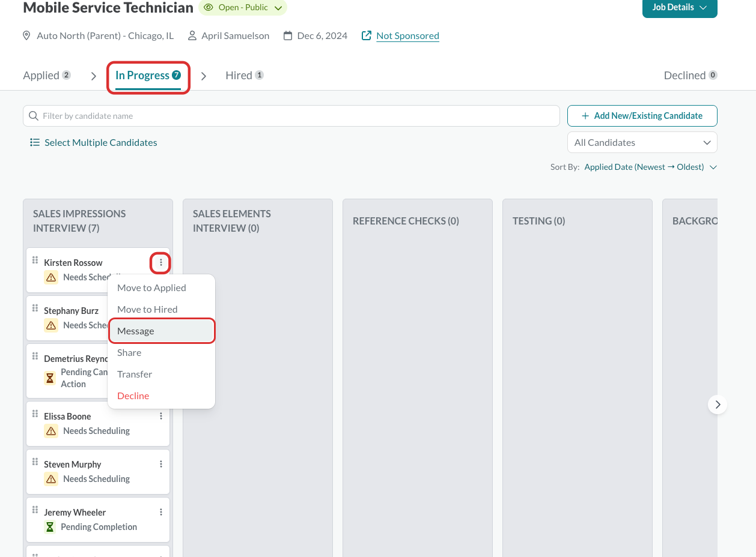
Task: Click the Sales Elements Interview (0) column header
Action: pos(232,221)
